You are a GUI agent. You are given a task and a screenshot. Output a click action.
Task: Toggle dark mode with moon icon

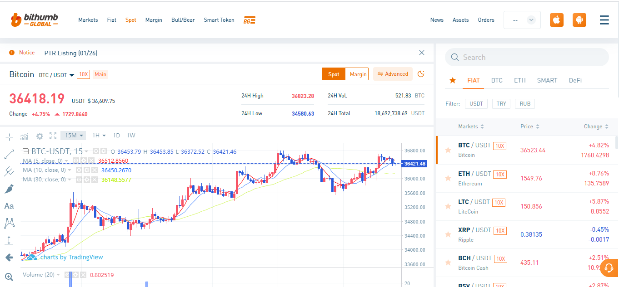pos(421,74)
